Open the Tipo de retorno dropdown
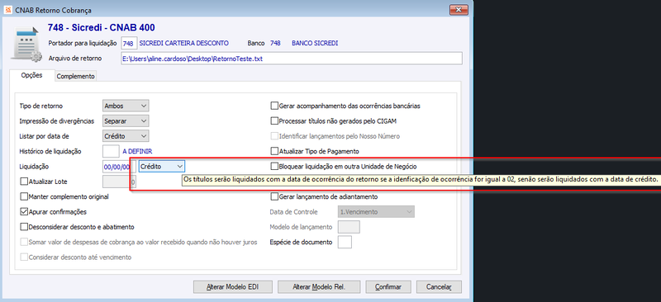Viewport: 661px width, 302px height. [x=126, y=106]
